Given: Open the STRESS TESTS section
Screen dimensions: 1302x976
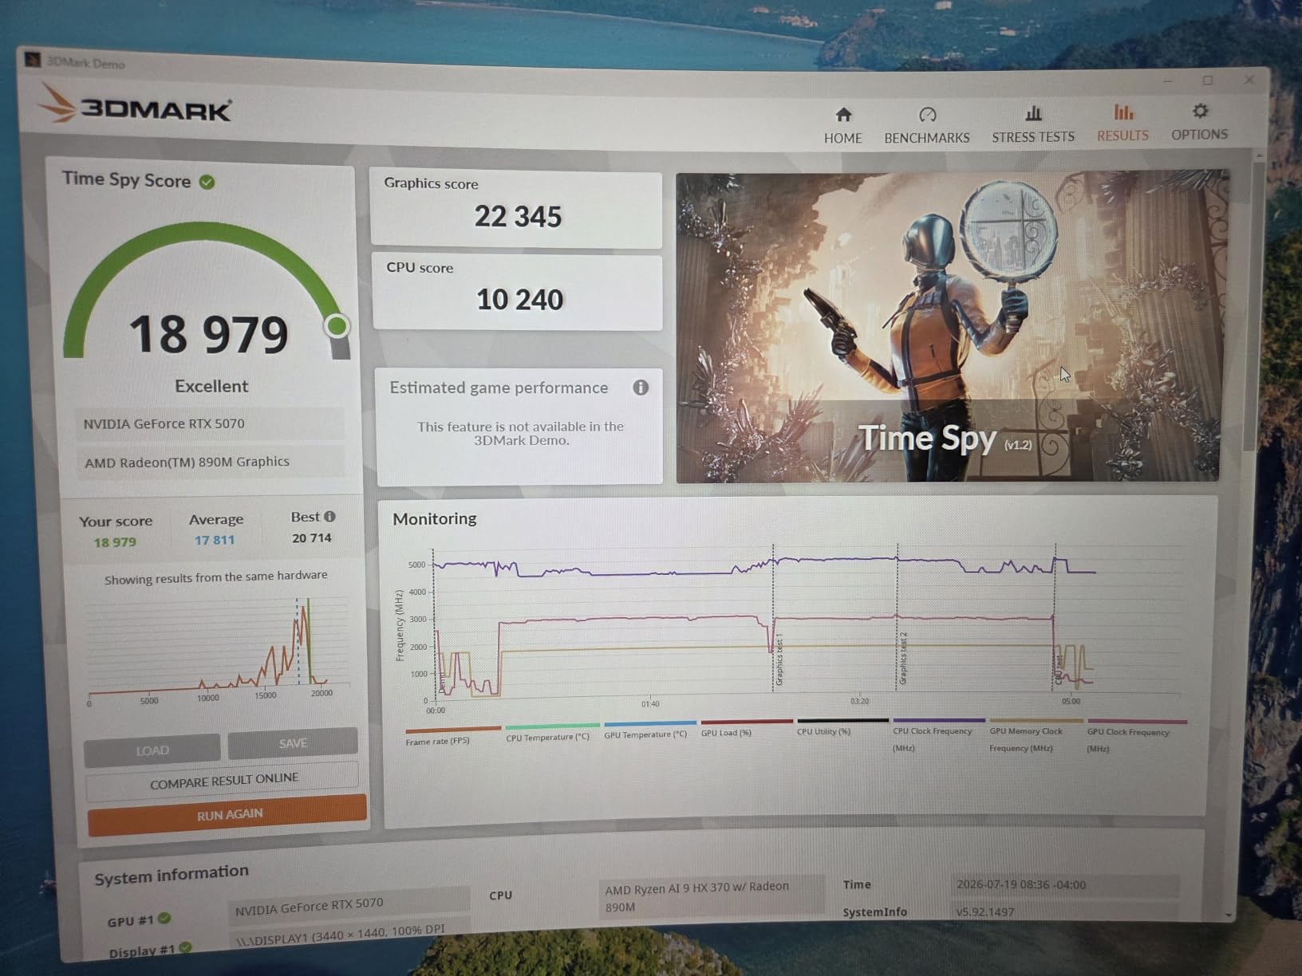Looking at the screenshot, I should coord(1033,124).
